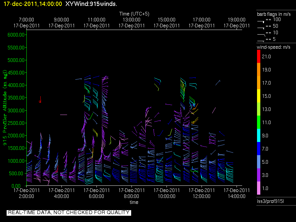The width and height of the screenshot is (296, 222).
Task: Click the 5 m/s barb flag symbol
Action: pyautogui.click(x=261, y=41)
